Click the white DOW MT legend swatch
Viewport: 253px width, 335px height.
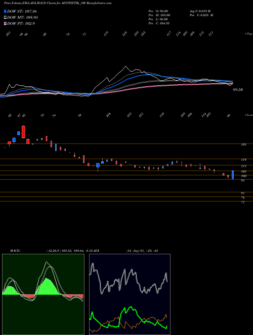(x=5, y=18)
